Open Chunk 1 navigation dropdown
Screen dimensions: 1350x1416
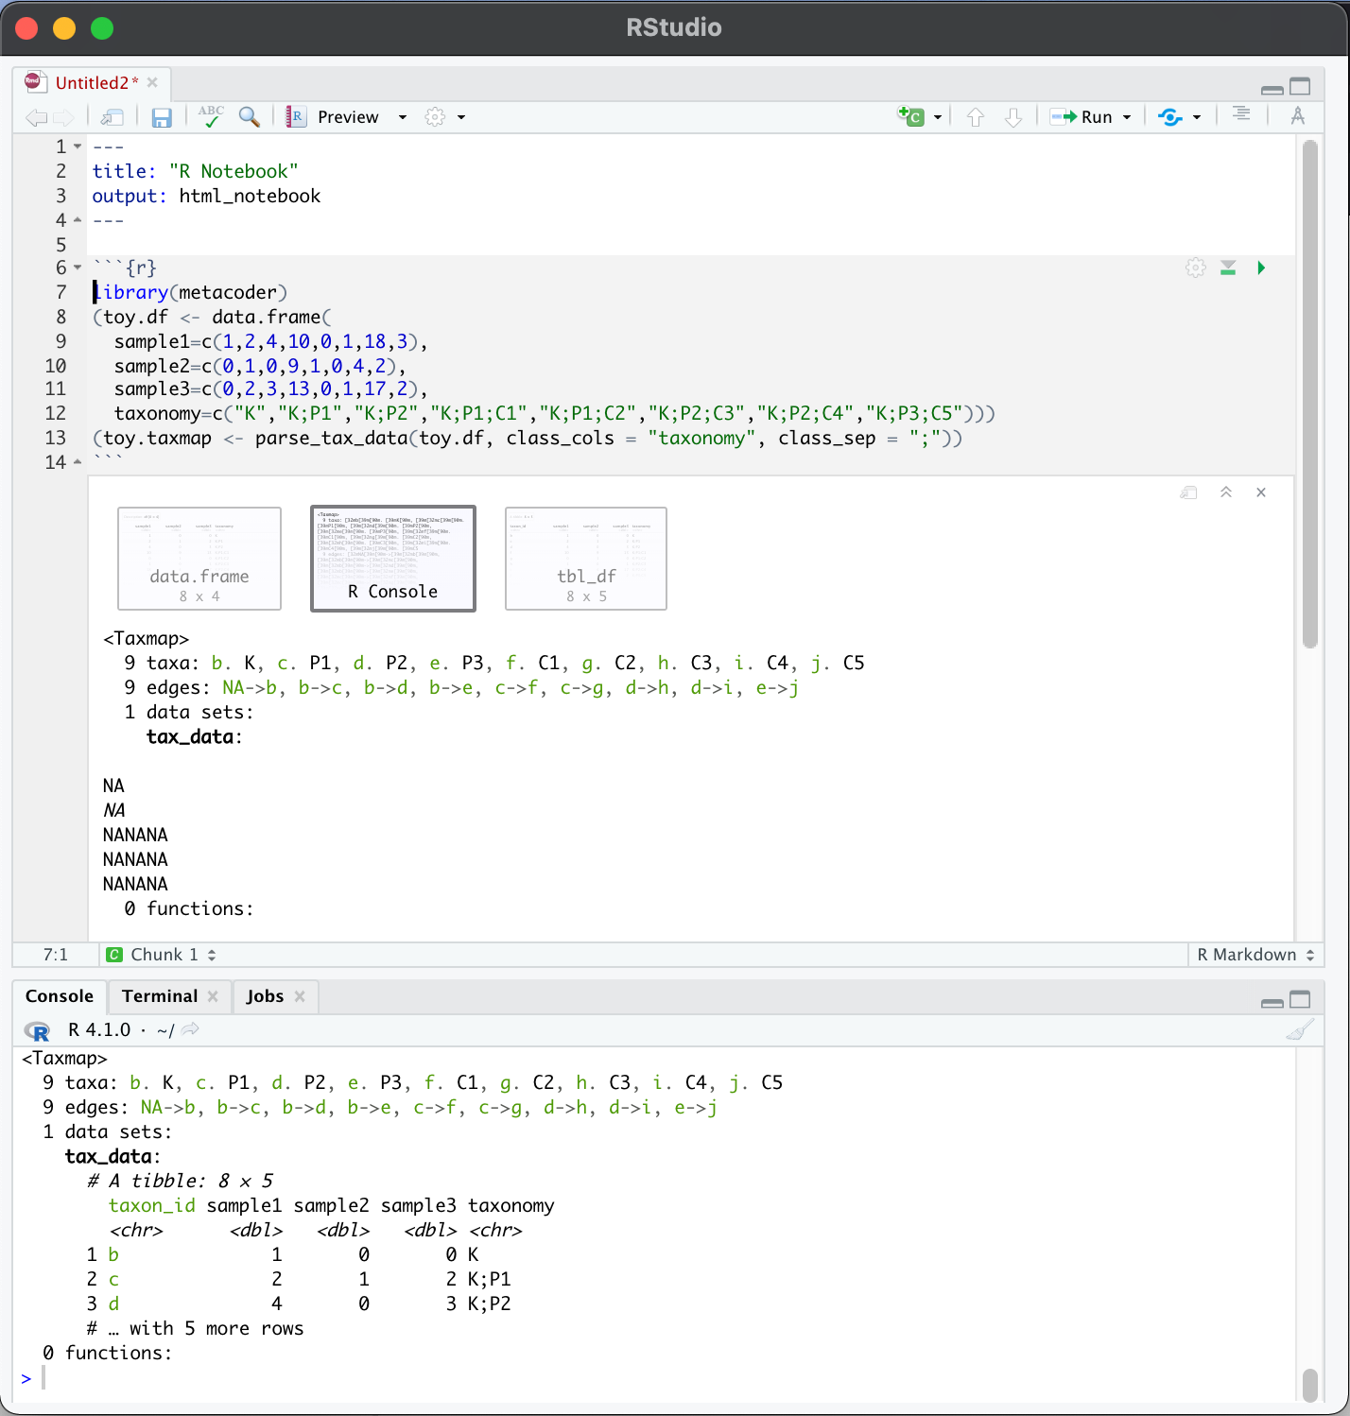point(162,955)
